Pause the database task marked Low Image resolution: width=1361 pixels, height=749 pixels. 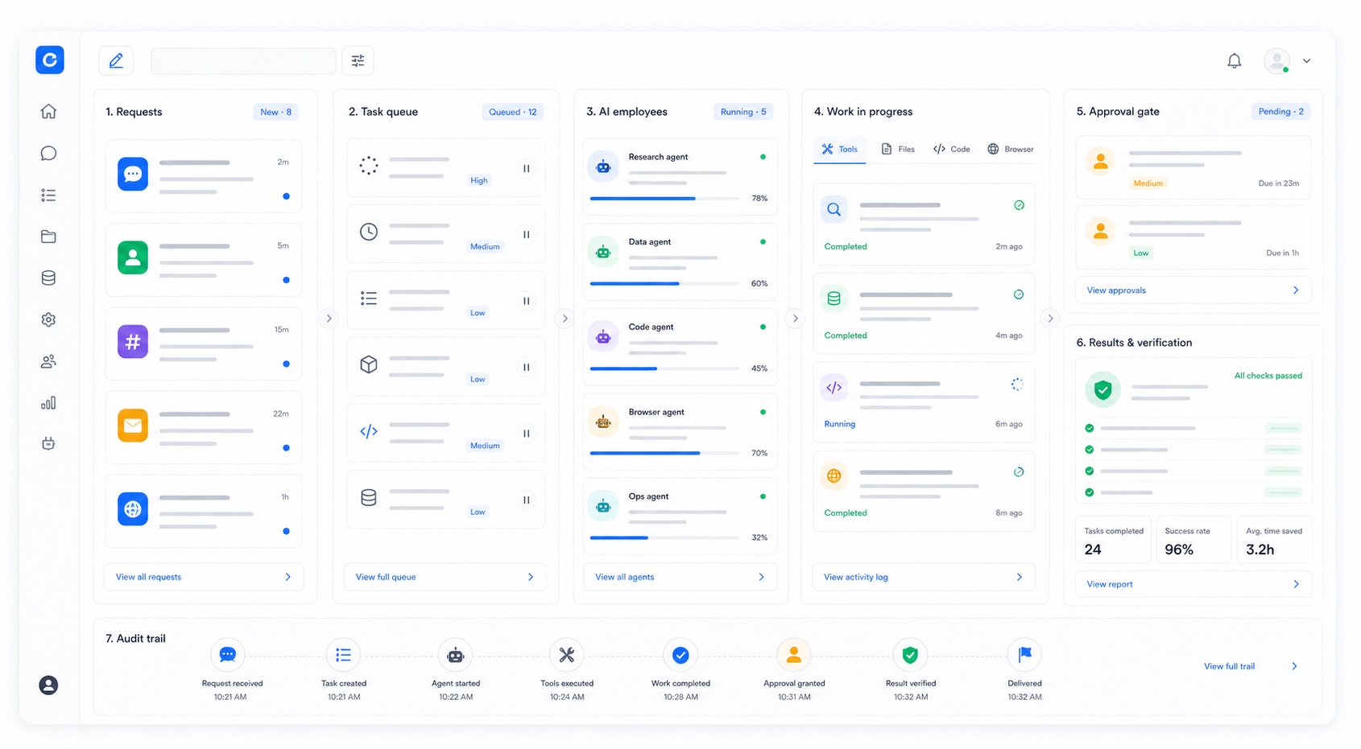pyautogui.click(x=527, y=500)
